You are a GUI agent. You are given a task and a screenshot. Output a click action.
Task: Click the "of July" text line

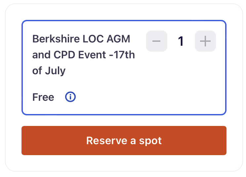(49, 71)
